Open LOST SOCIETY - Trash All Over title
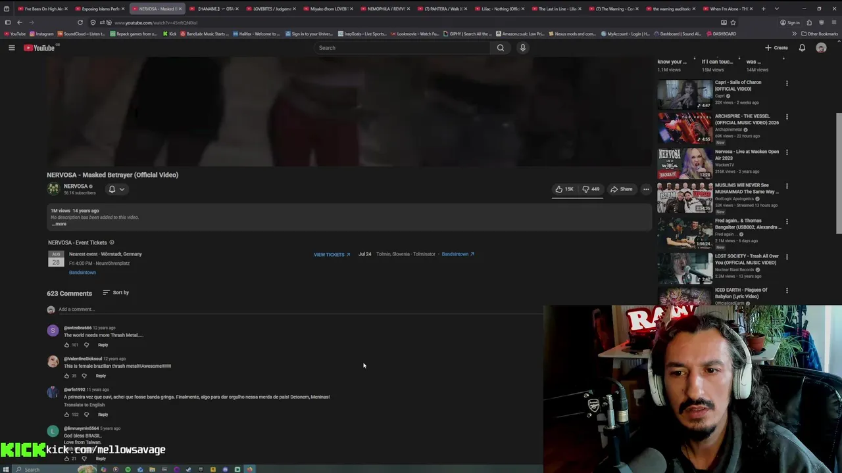The width and height of the screenshot is (842, 473). [747, 259]
